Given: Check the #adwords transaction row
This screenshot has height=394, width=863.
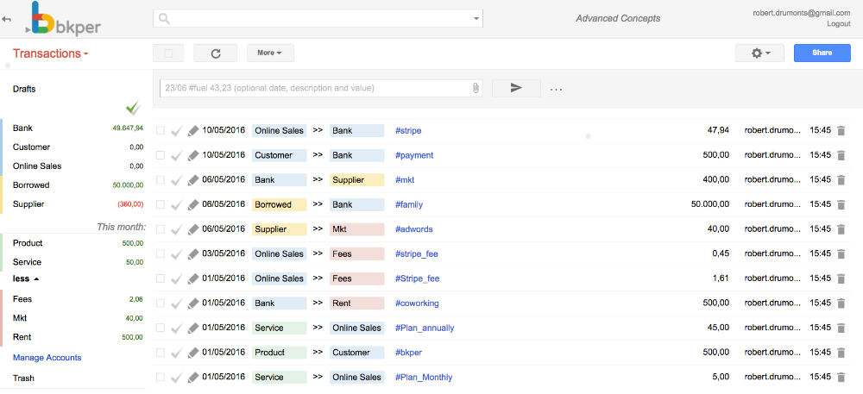Looking at the screenshot, I should [161, 229].
